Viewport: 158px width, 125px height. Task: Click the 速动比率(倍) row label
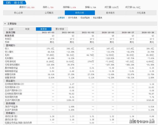click(x=11, y=120)
